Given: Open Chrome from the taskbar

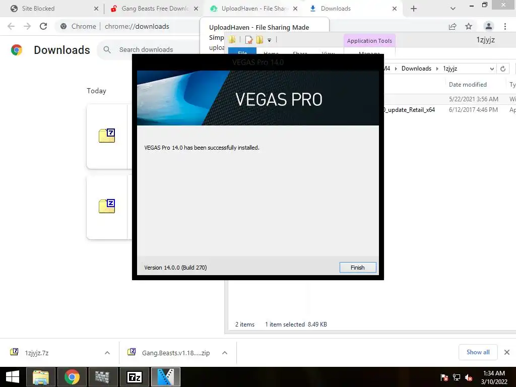Looking at the screenshot, I should point(72,377).
